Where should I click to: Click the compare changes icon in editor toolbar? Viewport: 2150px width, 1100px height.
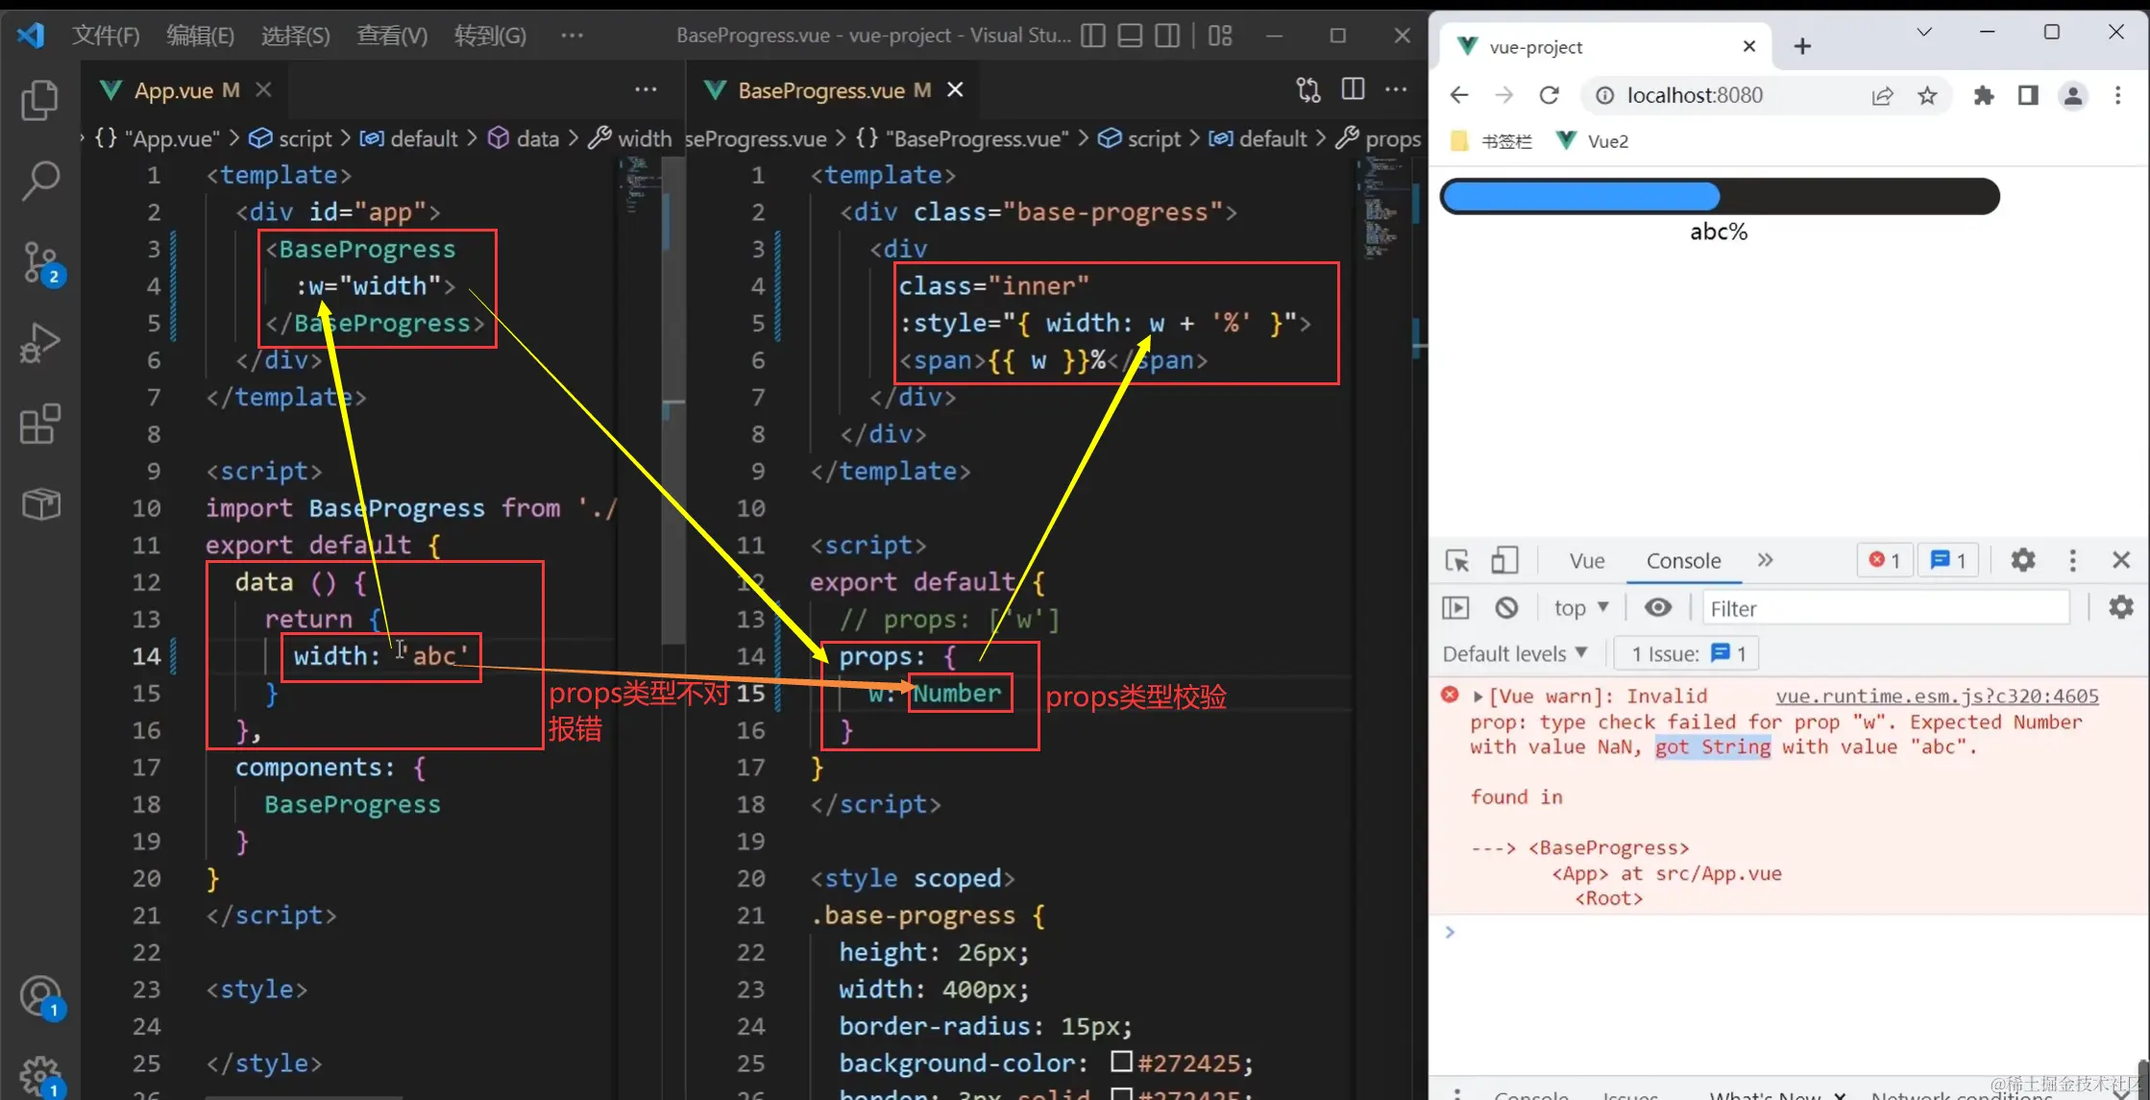click(x=1307, y=89)
